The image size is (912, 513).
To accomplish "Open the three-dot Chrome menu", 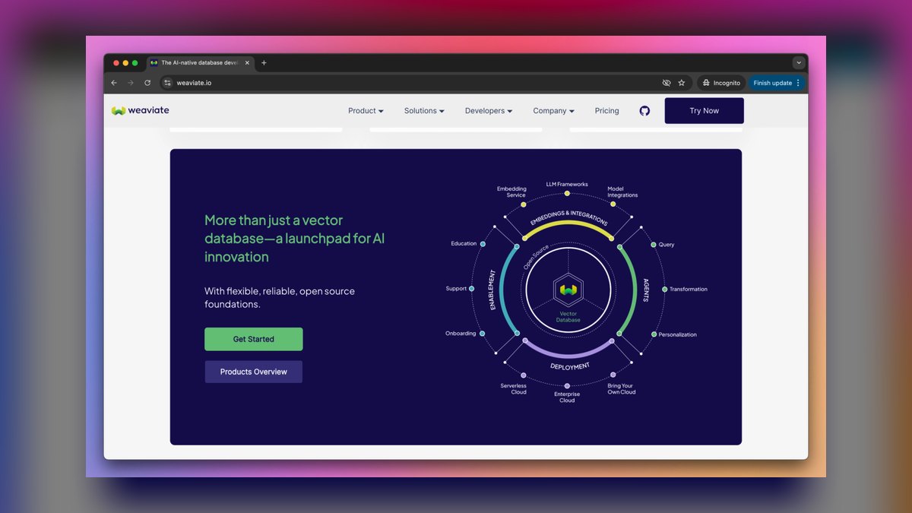I will pyautogui.click(x=798, y=83).
